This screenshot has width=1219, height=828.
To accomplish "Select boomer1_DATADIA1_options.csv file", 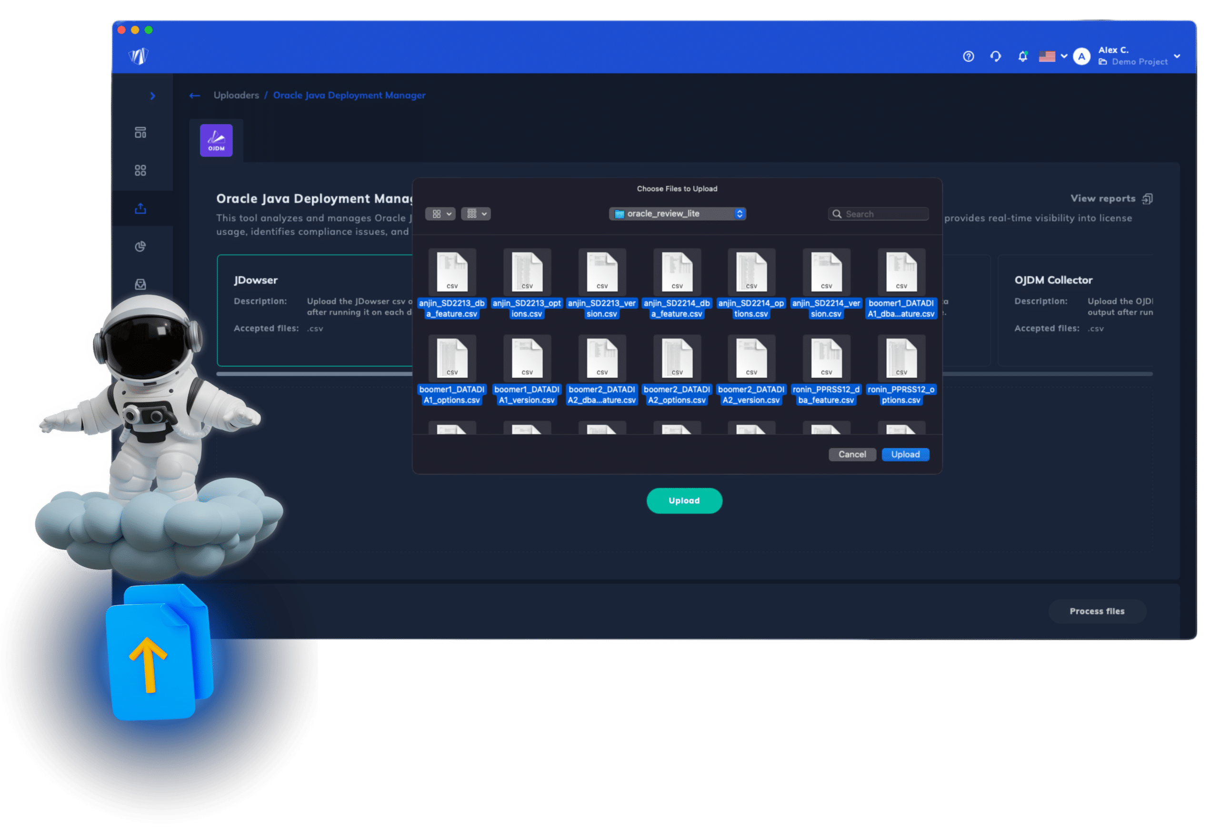I will point(451,370).
